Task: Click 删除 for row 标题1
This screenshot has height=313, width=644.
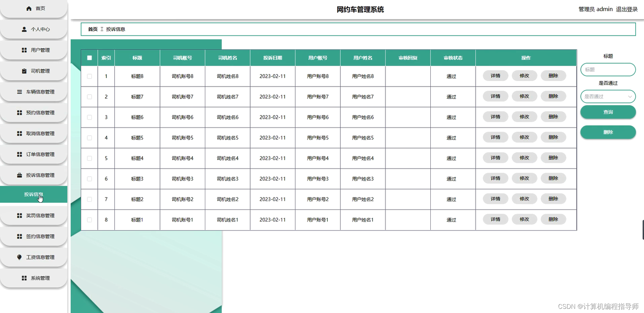Action: (x=553, y=219)
